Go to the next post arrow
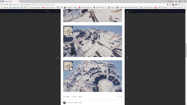 coord(127,58)
